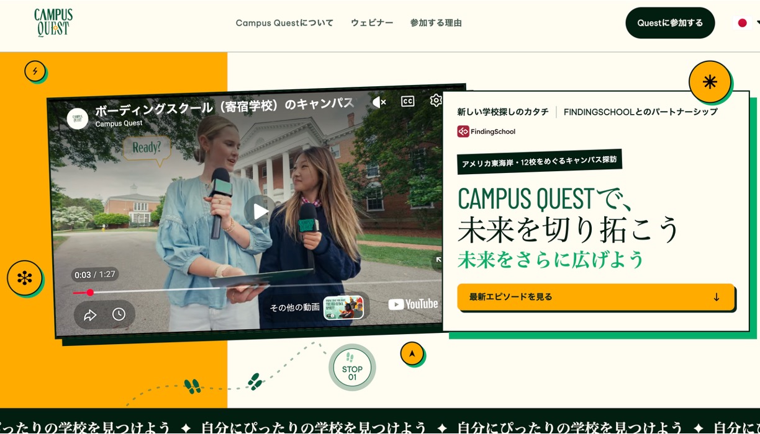Click the STOP 01 footsteps marker
This screenshot has width=760, height=434.
[352, 368]
